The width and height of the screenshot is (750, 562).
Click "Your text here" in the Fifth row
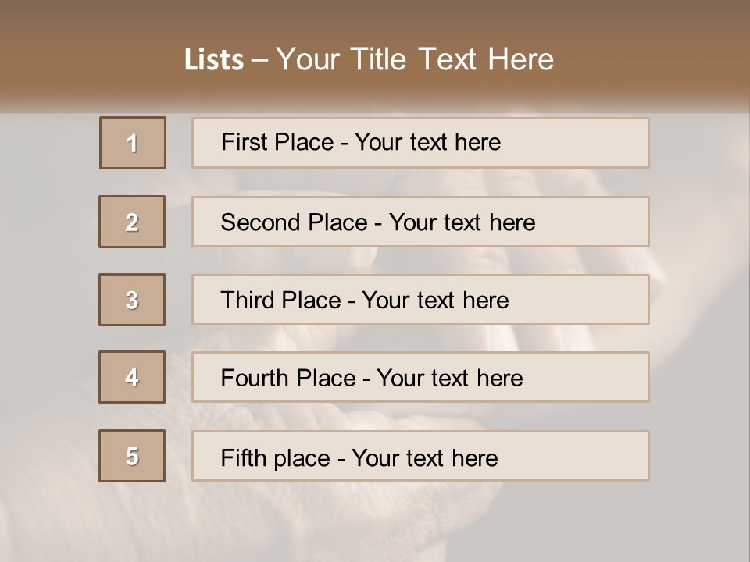pos(425,457)
